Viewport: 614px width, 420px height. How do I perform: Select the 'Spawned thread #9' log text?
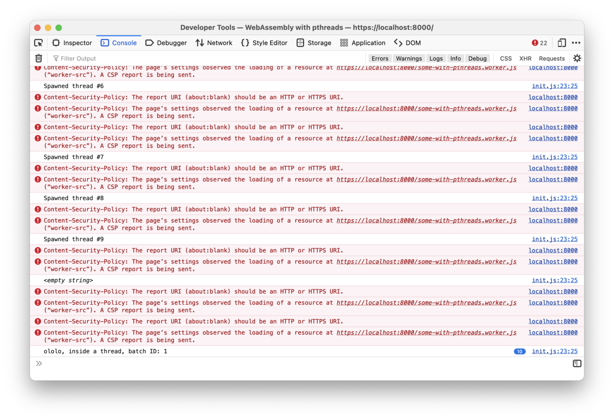point(73,239)
